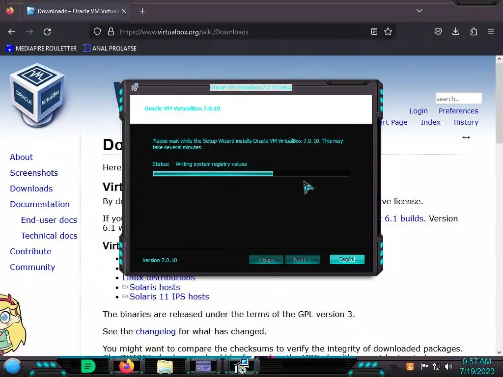Click the address bar URL field
Image resolution: width=503 pixels, height=377 pixels.
tap(244, 32)
